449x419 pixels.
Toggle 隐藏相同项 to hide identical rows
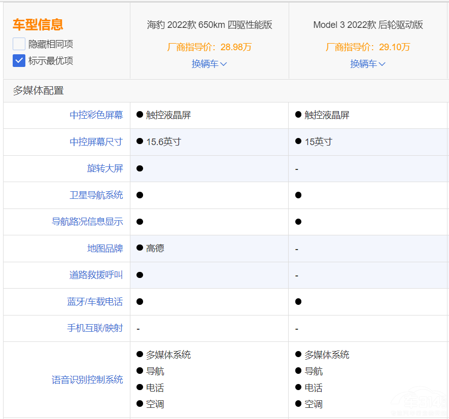point(18,44)
